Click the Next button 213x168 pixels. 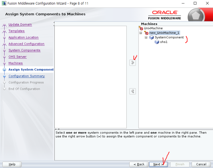[159, 164]
